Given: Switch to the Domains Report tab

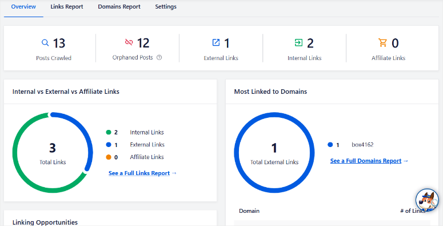Looking at the screenshot, I should pos(119,6).
